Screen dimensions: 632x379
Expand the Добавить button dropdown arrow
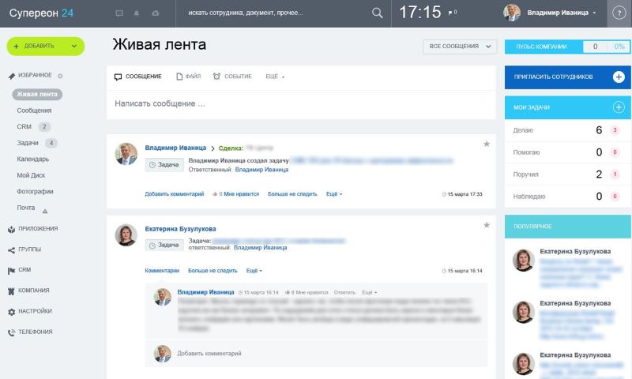pos(74,47)
